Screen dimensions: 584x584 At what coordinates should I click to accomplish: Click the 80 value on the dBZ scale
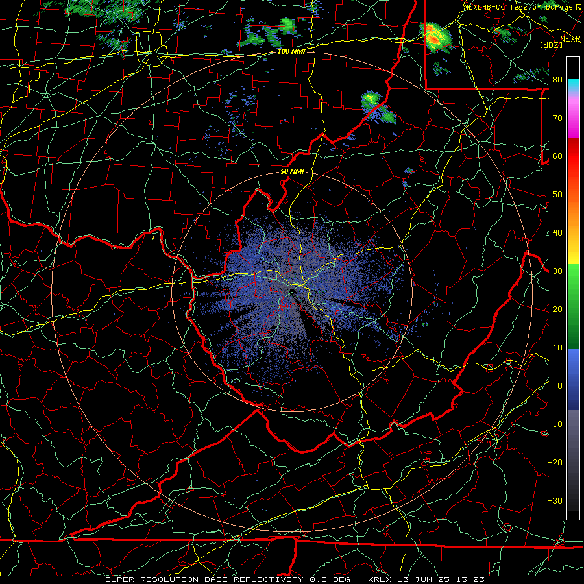[x=557, y=80]
